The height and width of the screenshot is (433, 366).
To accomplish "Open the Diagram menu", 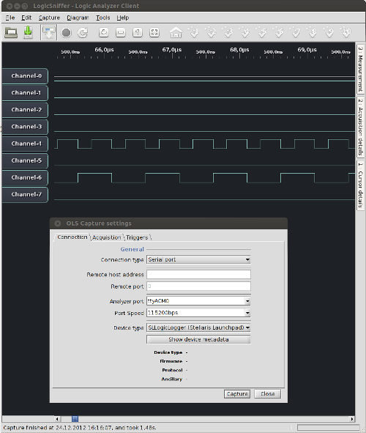I will point(78,18).
